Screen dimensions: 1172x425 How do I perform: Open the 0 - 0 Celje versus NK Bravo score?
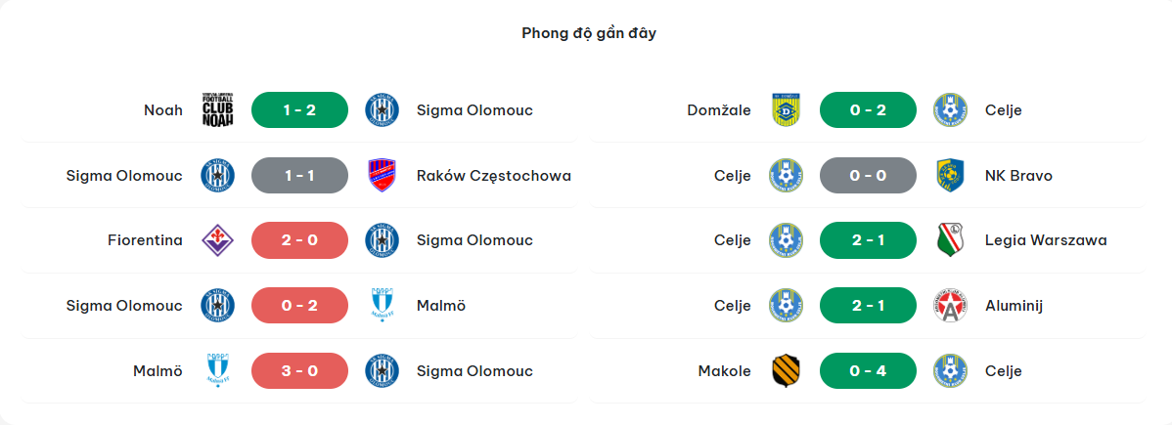868,176
